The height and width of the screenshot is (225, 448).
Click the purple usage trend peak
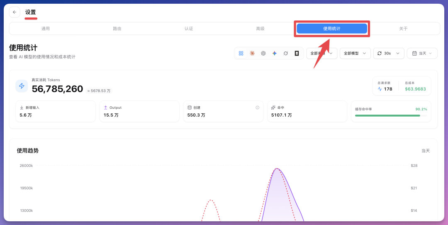[277, 169]
